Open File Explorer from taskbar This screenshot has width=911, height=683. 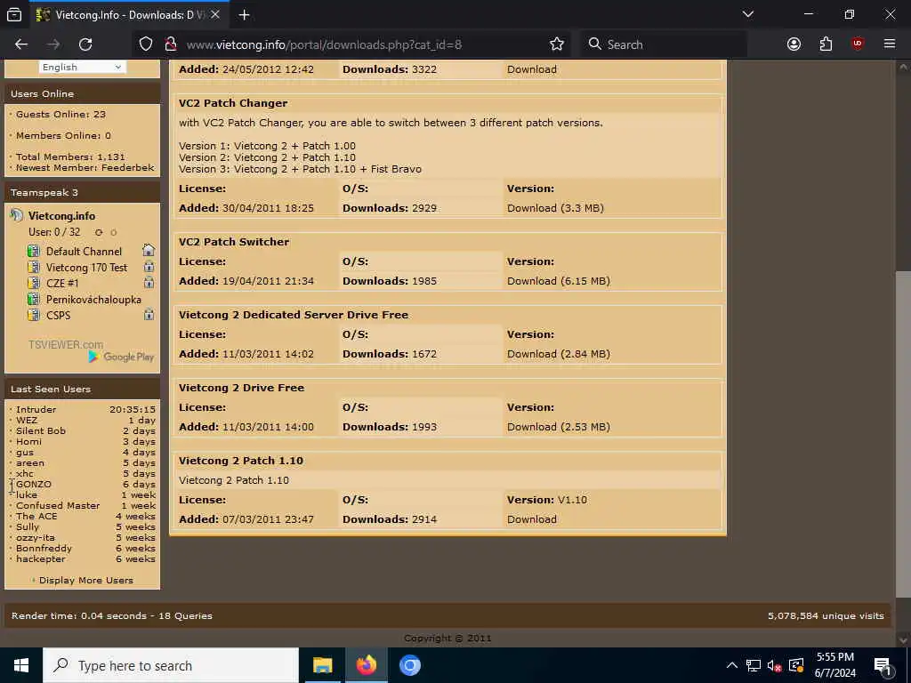point(322,665)
